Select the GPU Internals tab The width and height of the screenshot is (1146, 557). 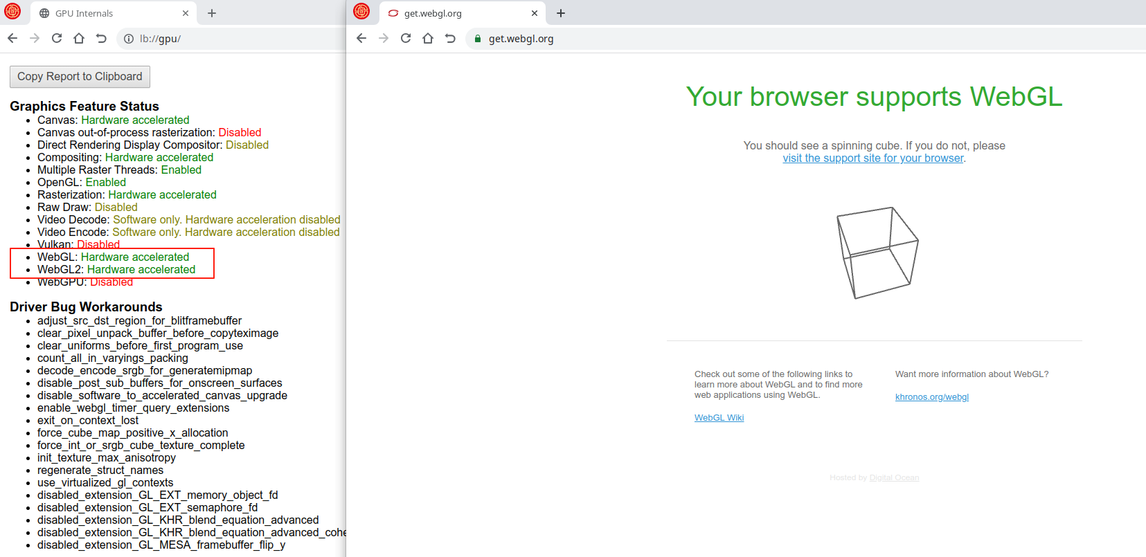pyautogui.click(x=114, y=13)
